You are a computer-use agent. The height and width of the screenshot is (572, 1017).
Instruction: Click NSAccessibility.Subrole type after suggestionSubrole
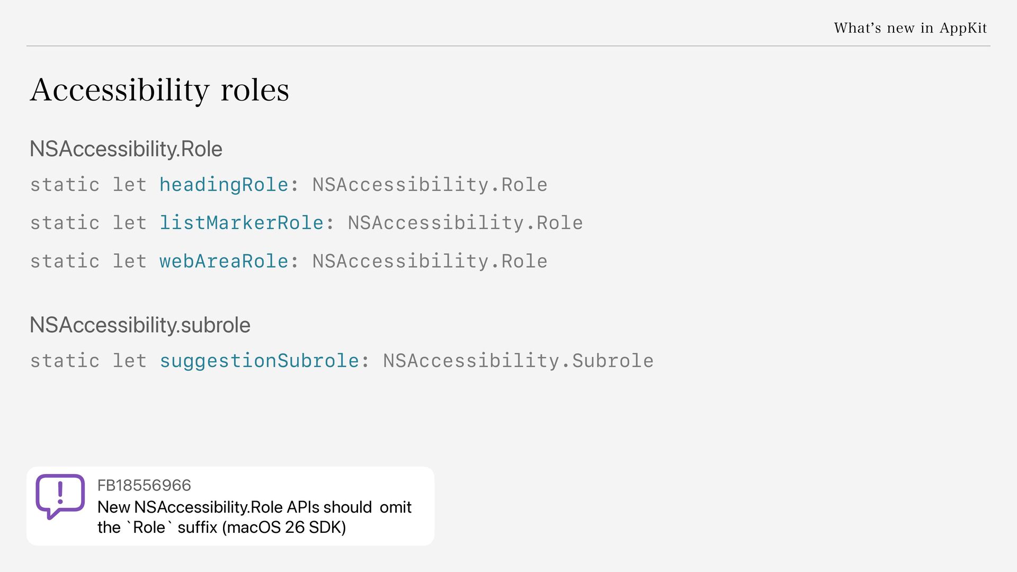(x=518, y=361)
